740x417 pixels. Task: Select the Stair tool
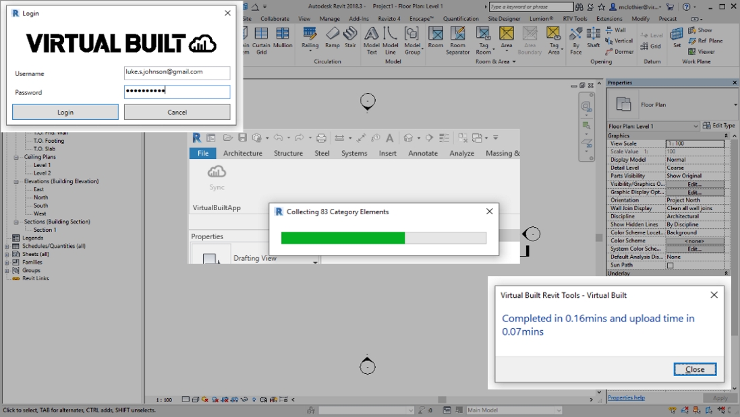point(350,38)
